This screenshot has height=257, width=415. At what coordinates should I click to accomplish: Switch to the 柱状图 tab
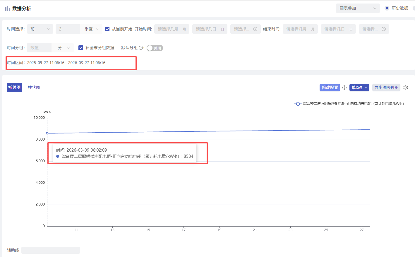[x=34, y=88]
